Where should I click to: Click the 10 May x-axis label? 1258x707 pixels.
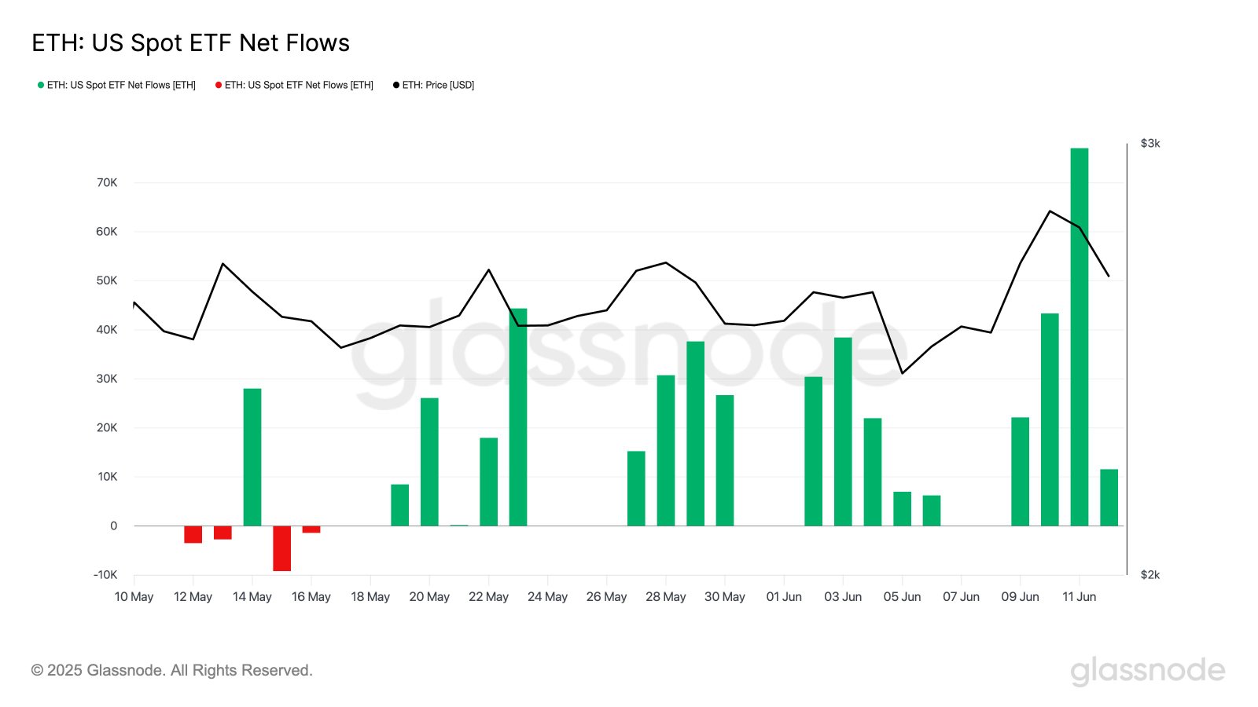(134, 597)
